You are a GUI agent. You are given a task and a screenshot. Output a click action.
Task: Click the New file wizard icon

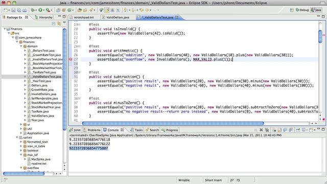6,10
